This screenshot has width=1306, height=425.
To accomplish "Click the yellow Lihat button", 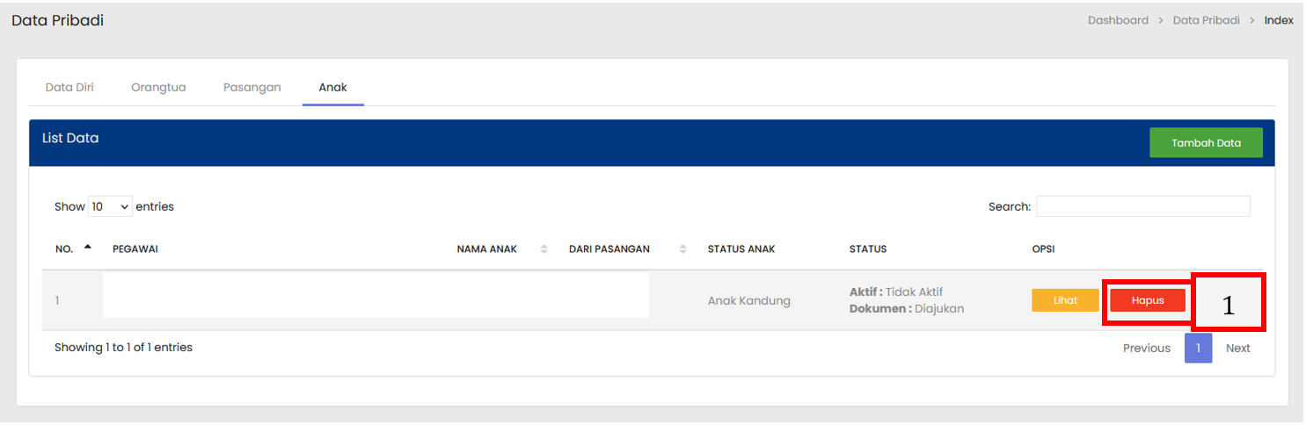I will (1065, 300).
